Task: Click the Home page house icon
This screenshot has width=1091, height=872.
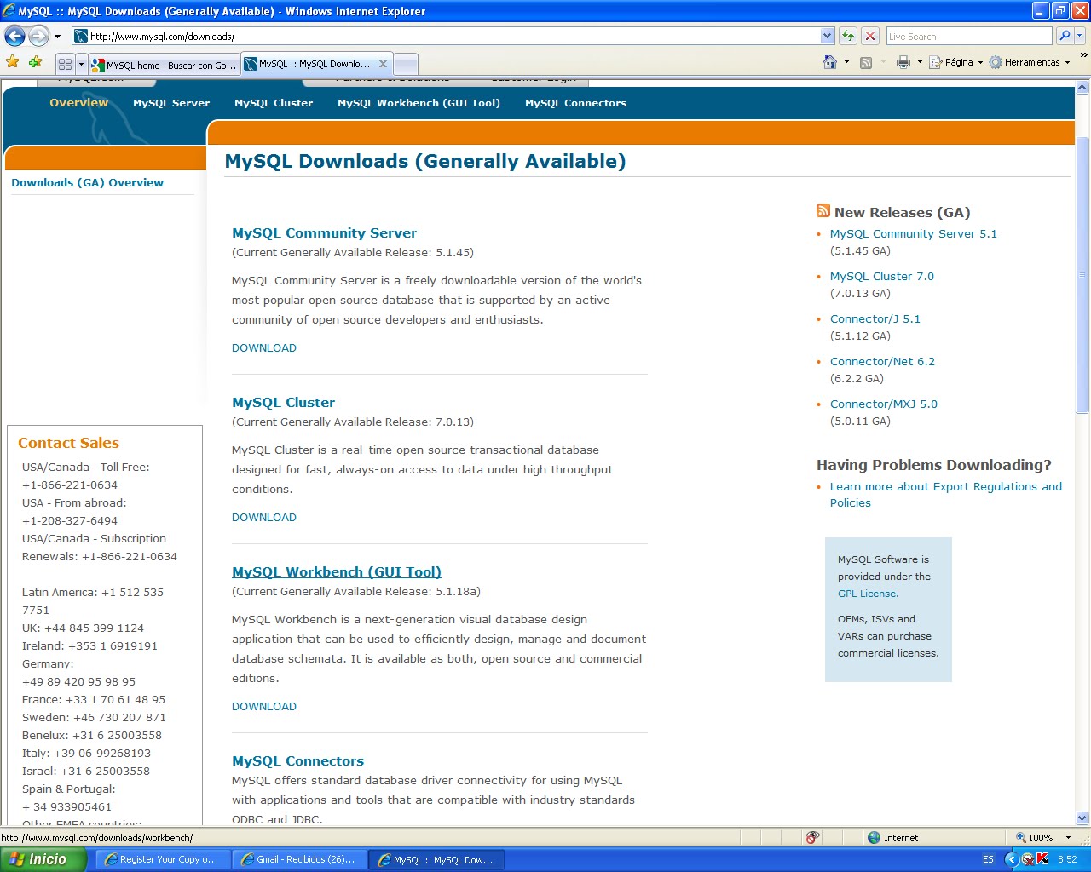Action: pyautogui.click(x=830, y=62)
